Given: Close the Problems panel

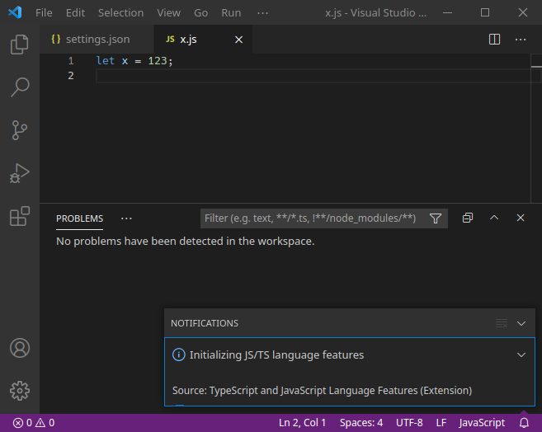Looking at the screenshot, I should tap(521, 218).
